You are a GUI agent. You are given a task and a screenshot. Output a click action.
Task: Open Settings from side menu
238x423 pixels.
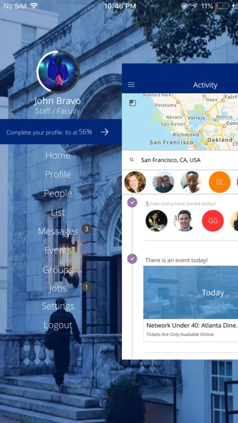tap(58, 306)
